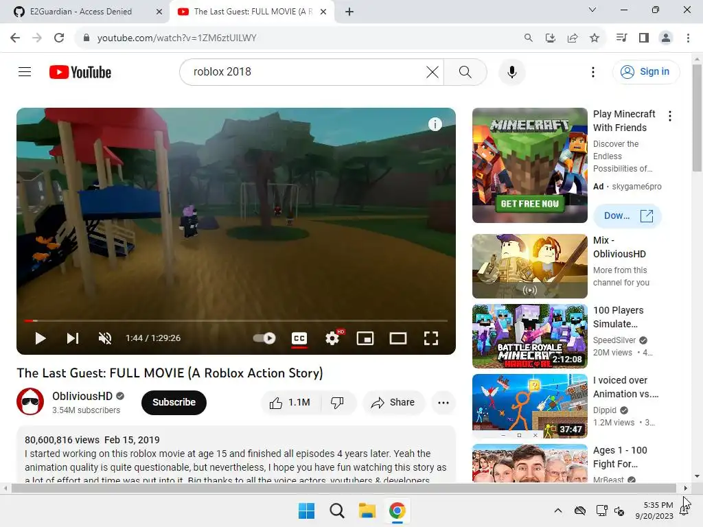Expand the tab search chevron
This screenshot has height=527, width=703.
click(x=592, y=10)
